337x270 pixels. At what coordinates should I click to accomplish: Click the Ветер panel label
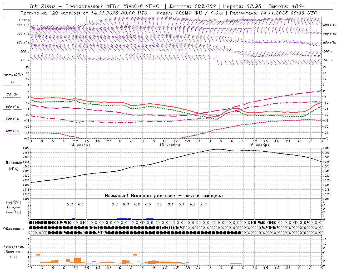pyautogui.click(x=24, y=20)
